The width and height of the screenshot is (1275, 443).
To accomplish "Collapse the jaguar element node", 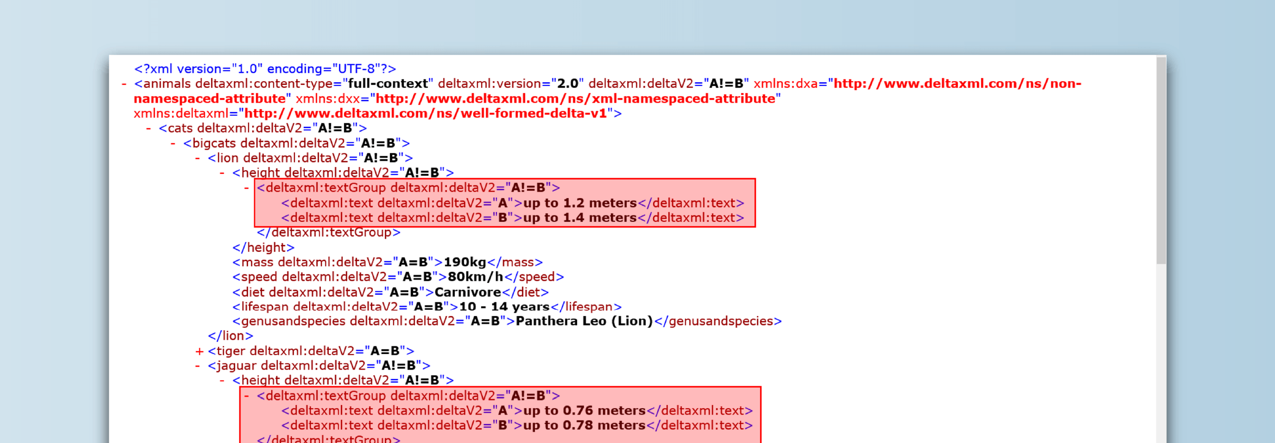I will (x=198, y=366).
